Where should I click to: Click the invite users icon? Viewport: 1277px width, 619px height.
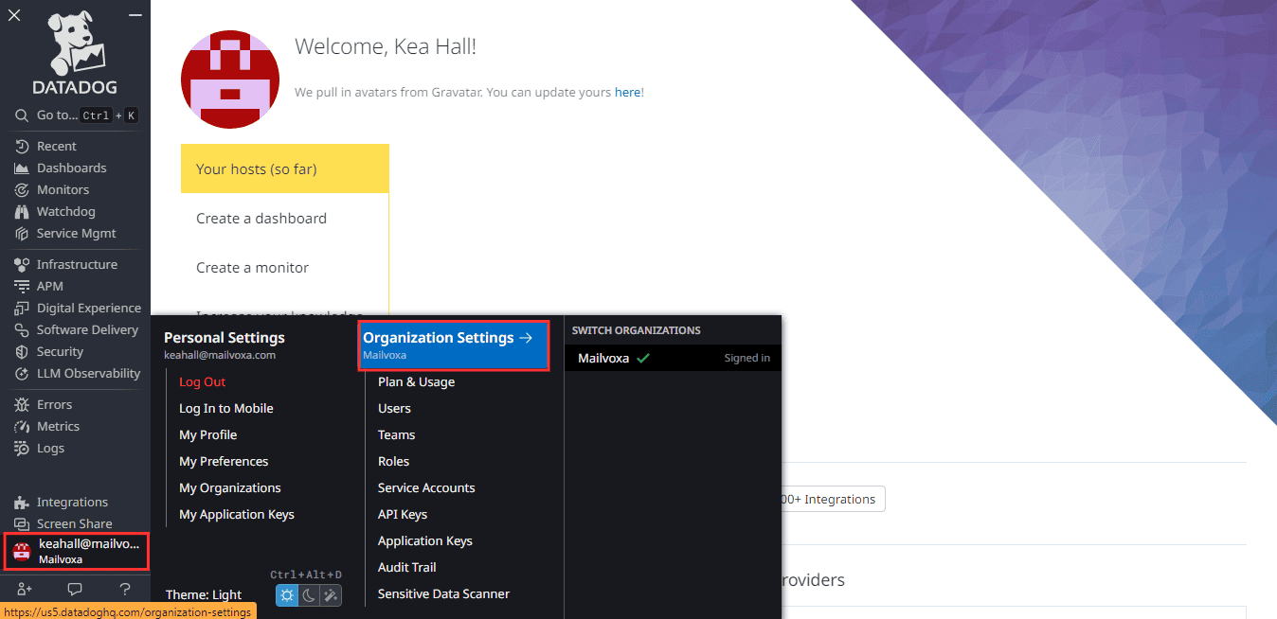click(25, 589)
